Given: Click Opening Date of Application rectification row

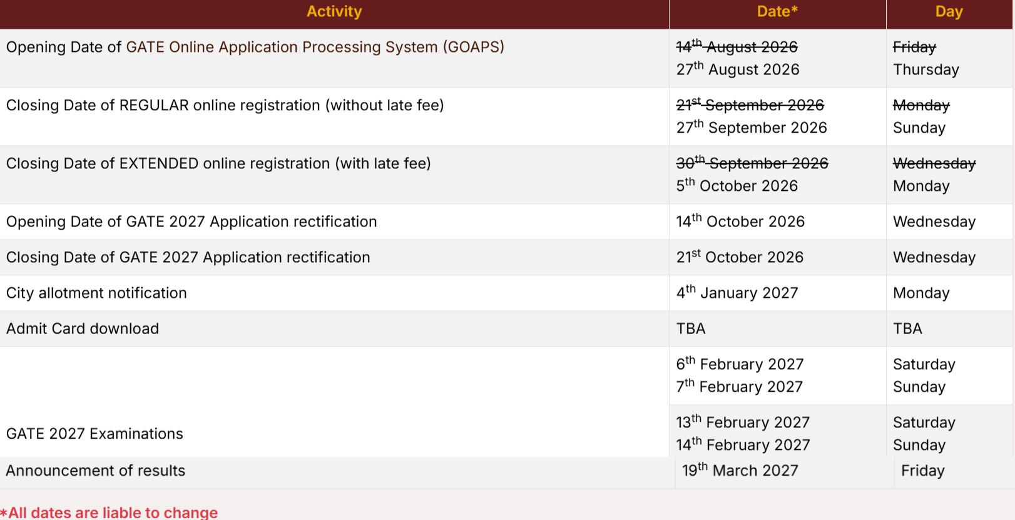Looking at the screenshot, I should click(x=506, y=222).
